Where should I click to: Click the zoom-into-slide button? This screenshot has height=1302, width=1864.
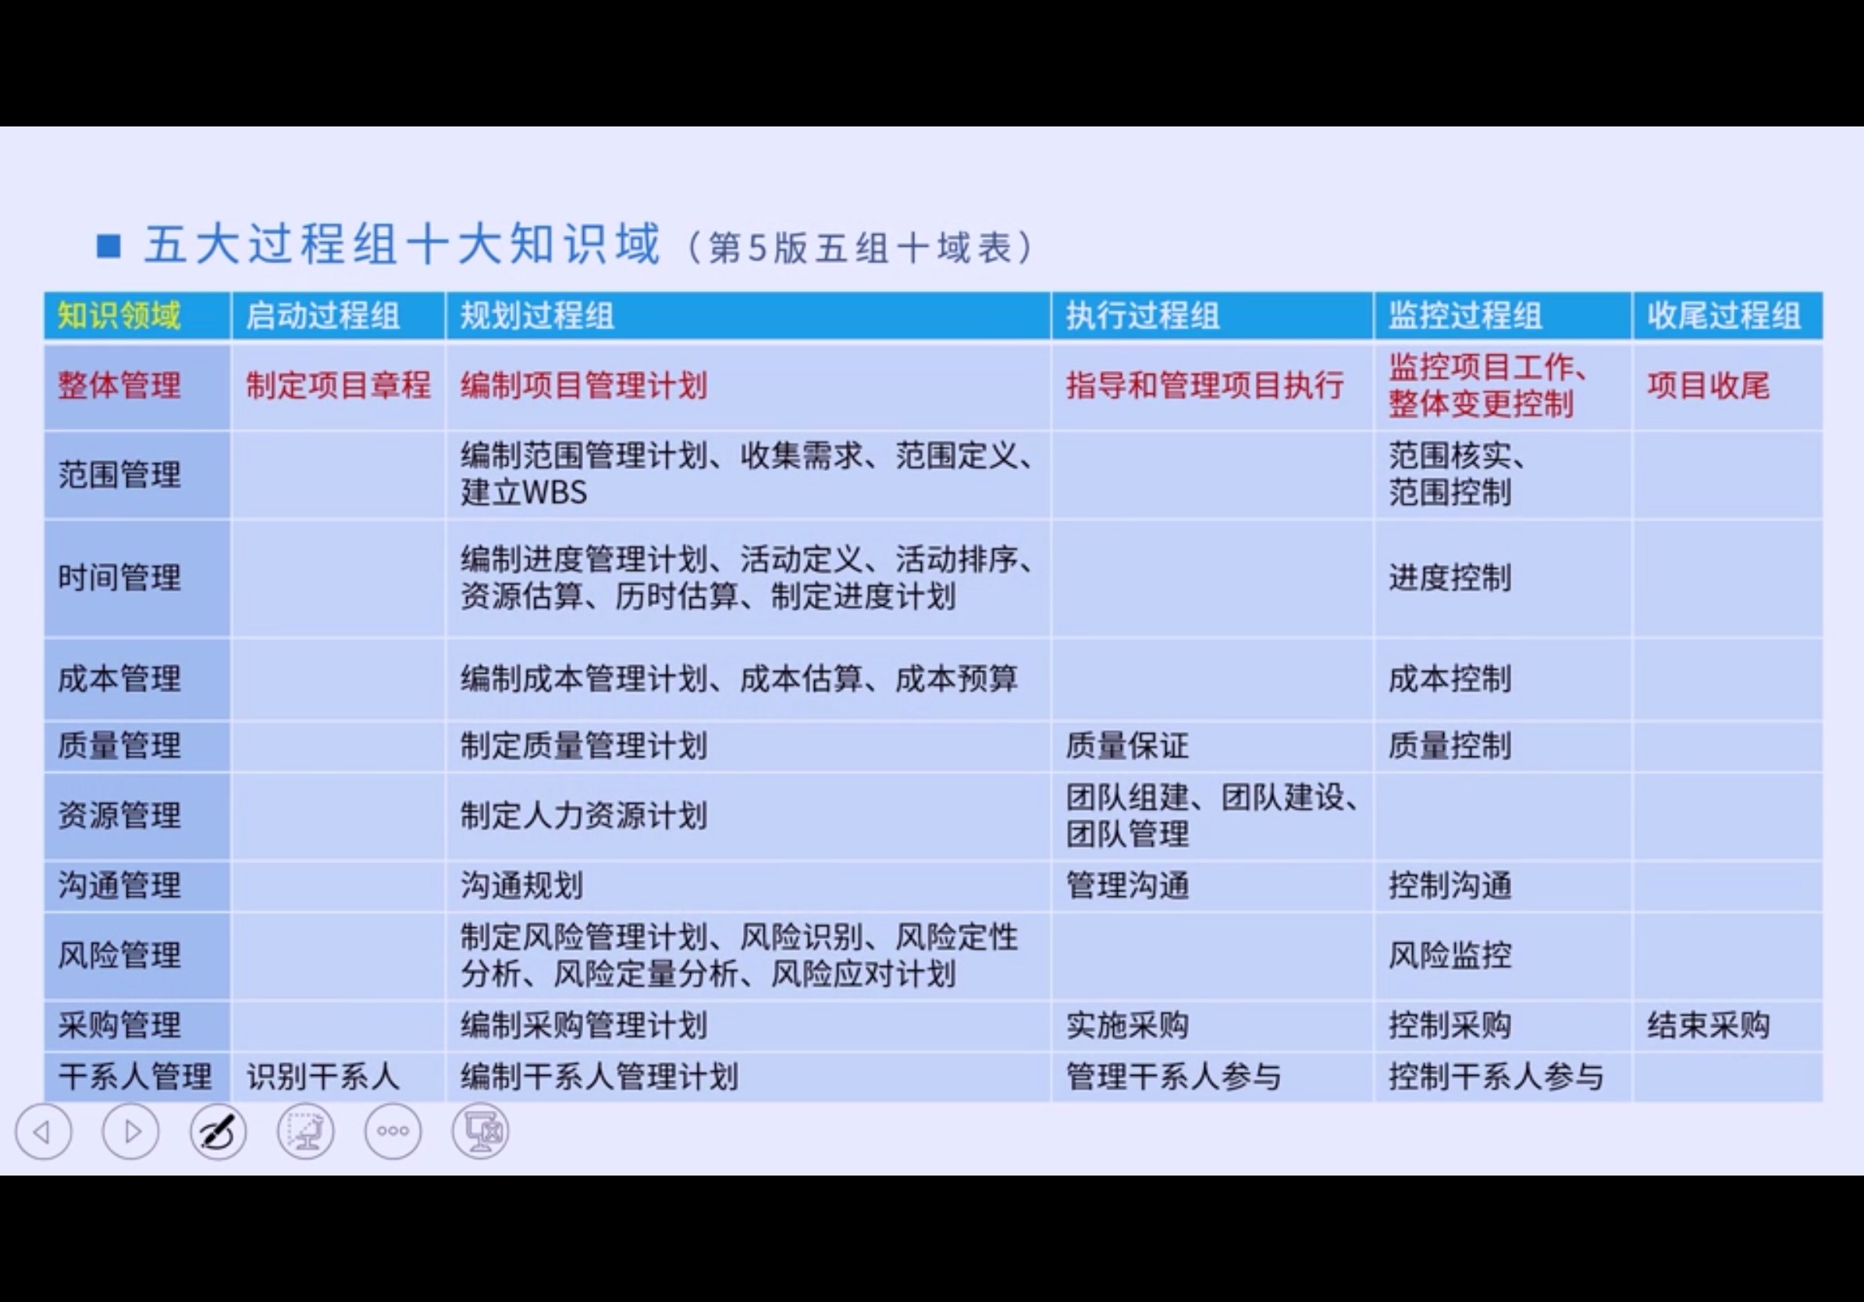[305, 1131]
